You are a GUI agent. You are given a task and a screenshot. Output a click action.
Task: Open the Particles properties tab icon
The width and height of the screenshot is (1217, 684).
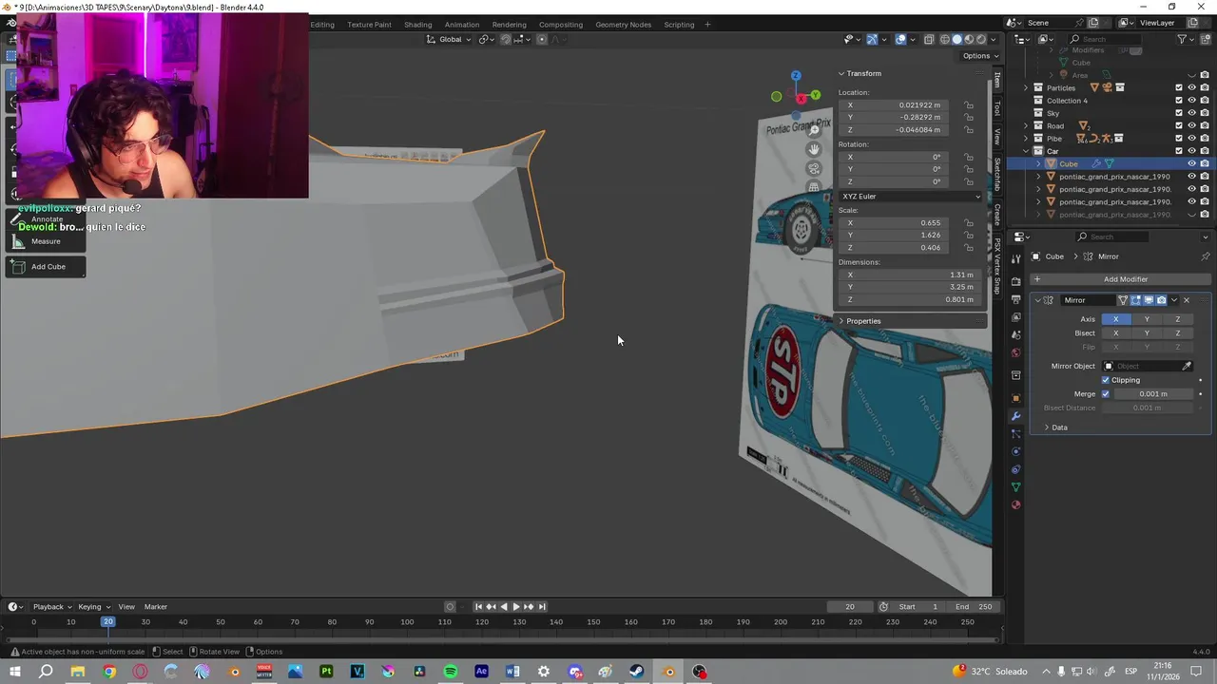point(1015,433)
